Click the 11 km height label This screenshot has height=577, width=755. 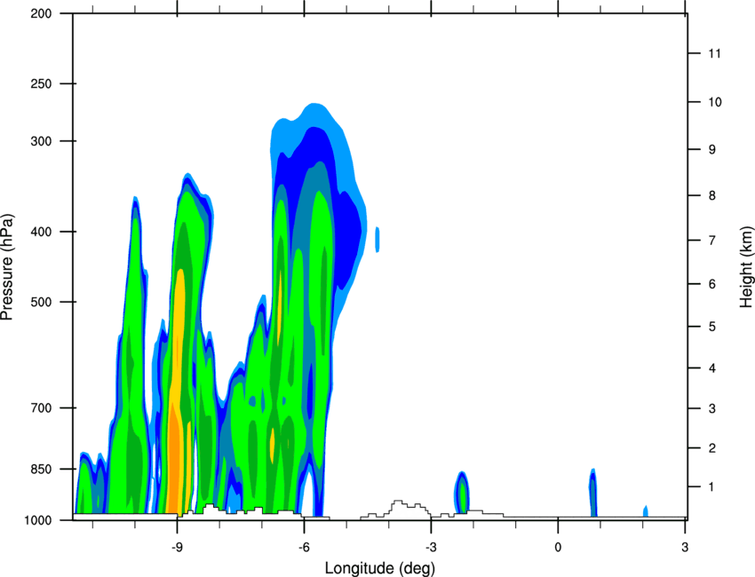[x=714, y=53]
